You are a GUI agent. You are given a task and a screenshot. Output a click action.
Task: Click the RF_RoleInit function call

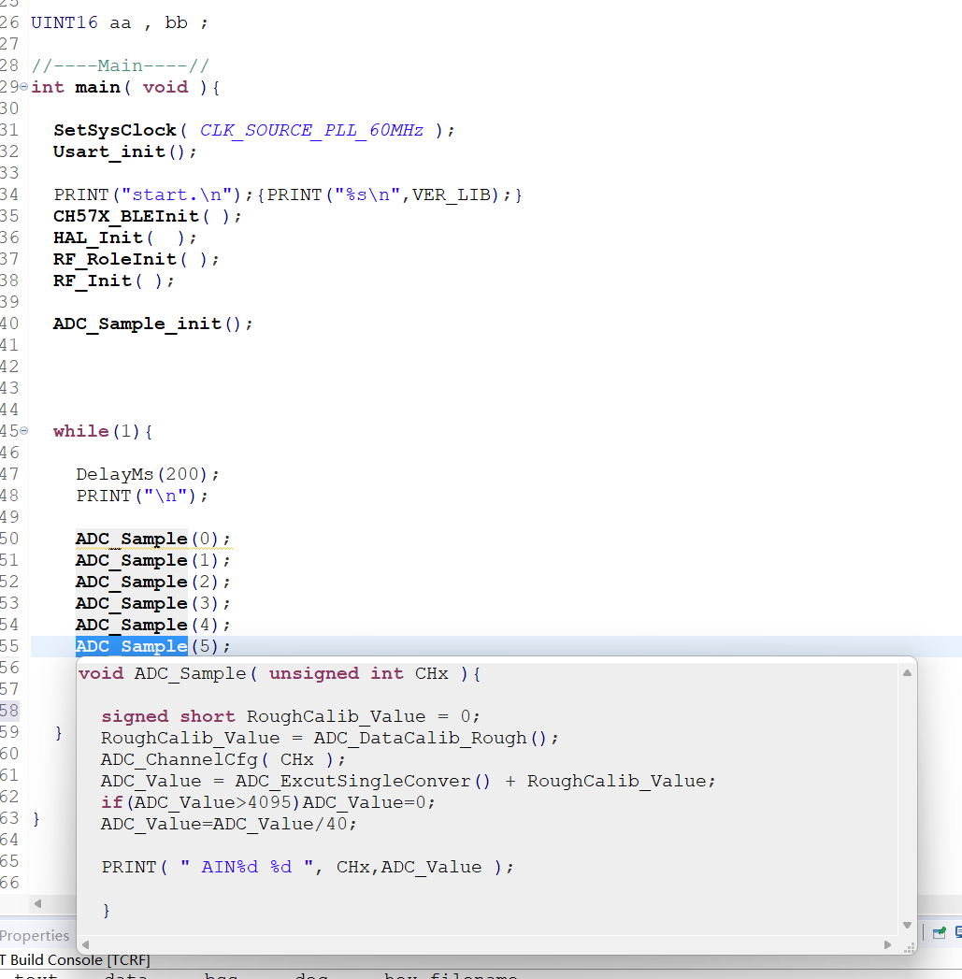[x=115, y=259]
